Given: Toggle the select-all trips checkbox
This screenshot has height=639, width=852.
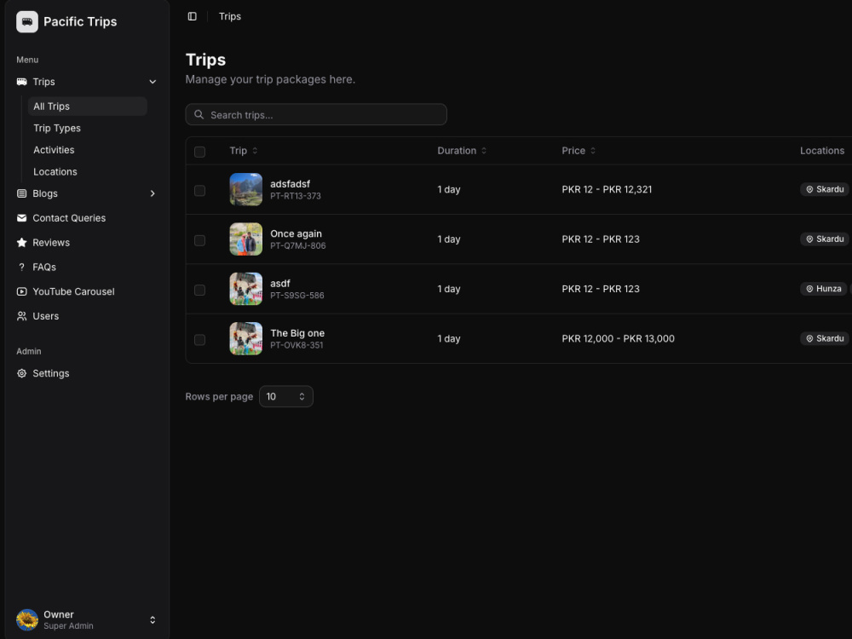Looking at the screenshot, I should (200, 152).
